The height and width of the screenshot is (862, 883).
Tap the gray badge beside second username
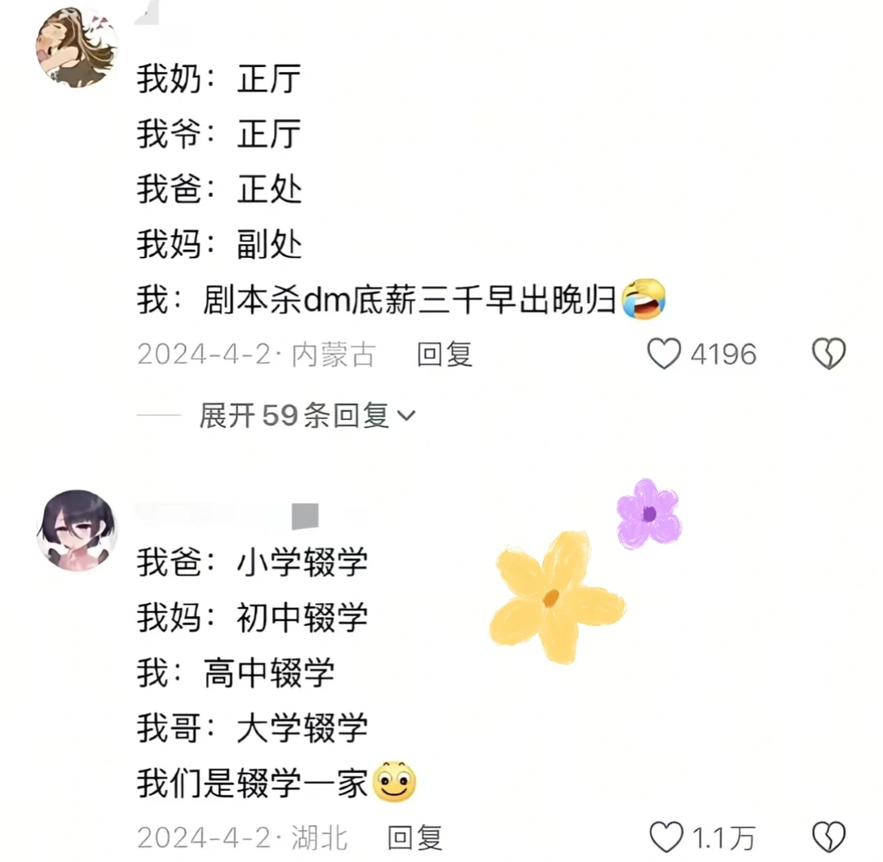(305, 516)
